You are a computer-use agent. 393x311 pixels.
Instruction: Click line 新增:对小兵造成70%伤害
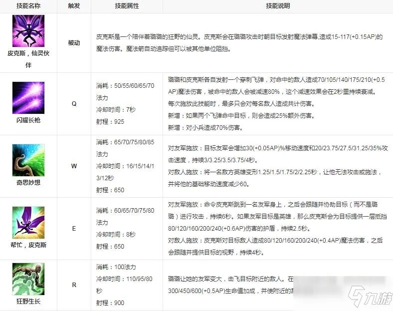pyautogui.click(x=205, y=128)
